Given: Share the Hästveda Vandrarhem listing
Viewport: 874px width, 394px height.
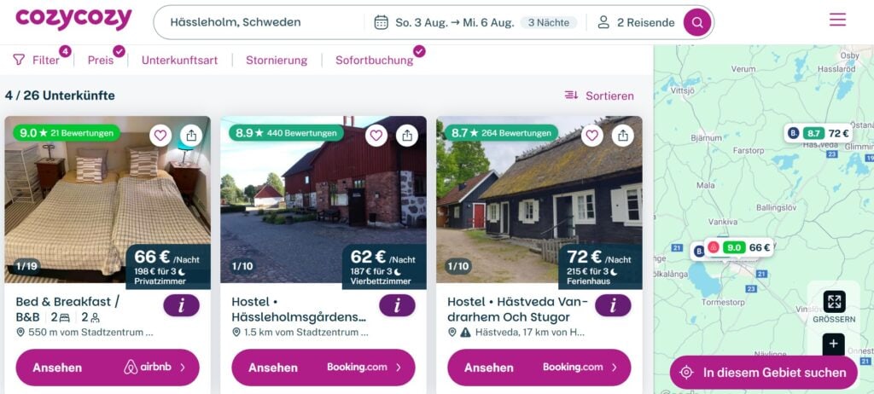Looking at the screenshot, I should click(x=623, y=135).
